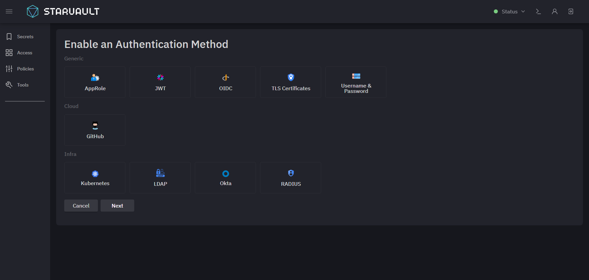Click the Policies sliders icon

(9, 69)
